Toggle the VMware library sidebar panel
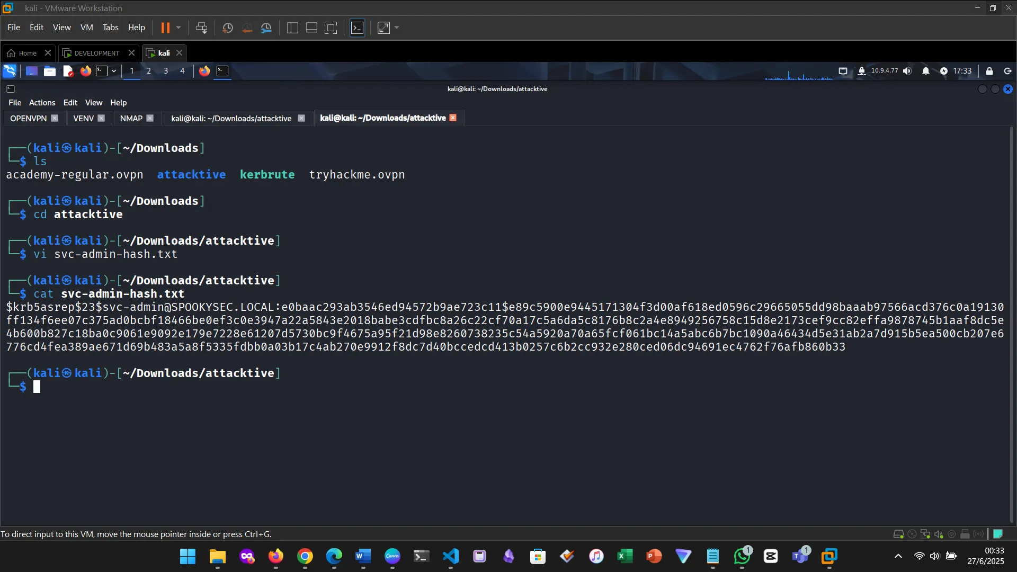This screenshot has height=572, width=1017. [292, 28]
